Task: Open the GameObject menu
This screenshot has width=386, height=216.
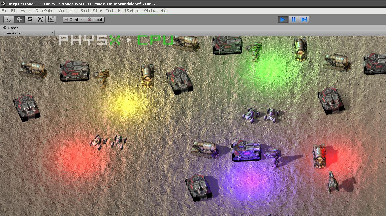Action: pos(45,11)
